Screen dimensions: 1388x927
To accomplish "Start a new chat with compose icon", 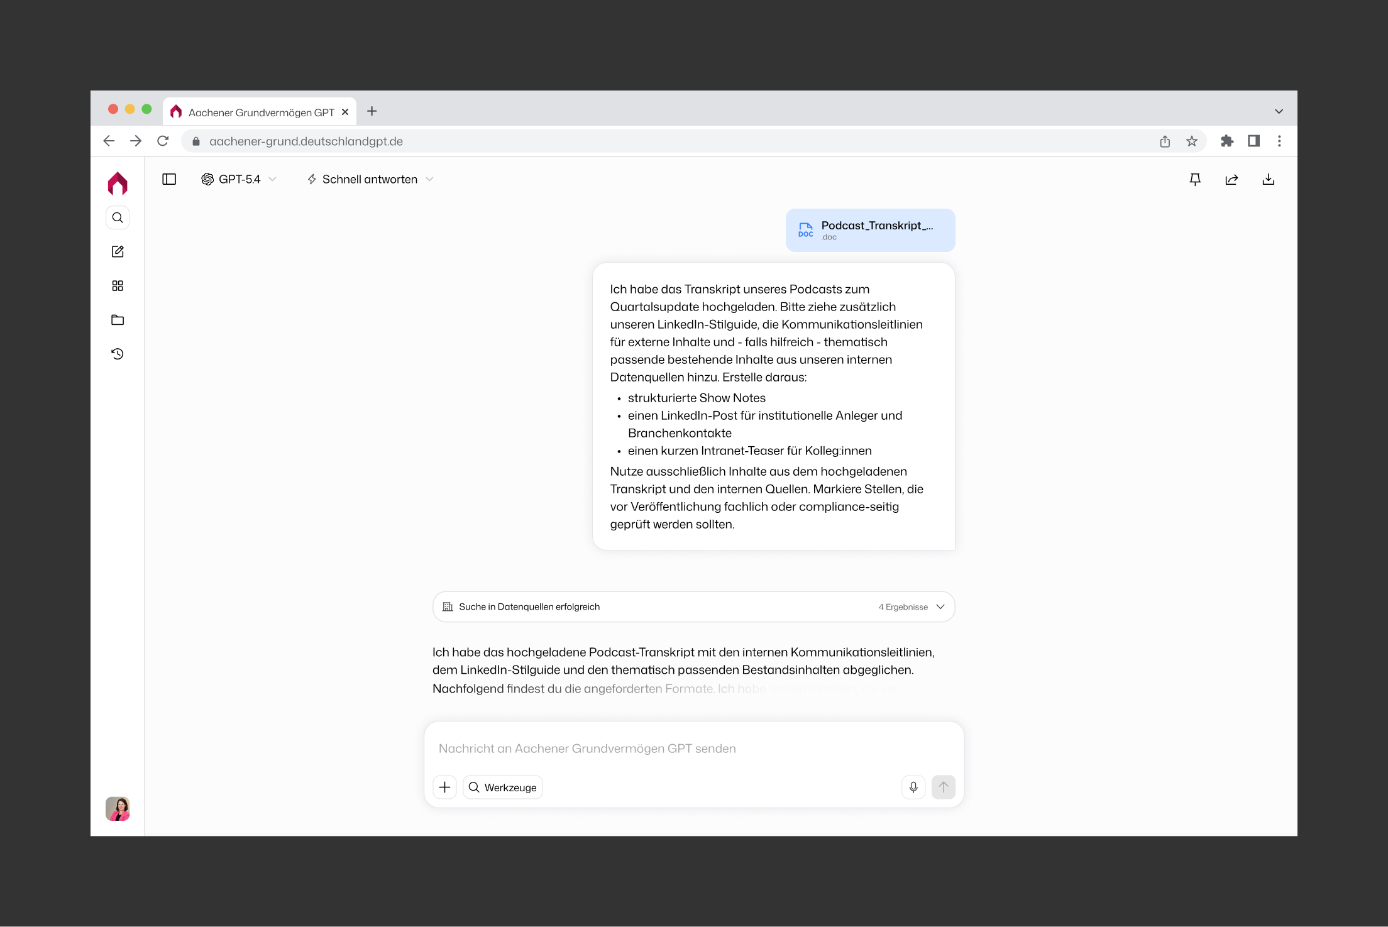I will (118, 251).
